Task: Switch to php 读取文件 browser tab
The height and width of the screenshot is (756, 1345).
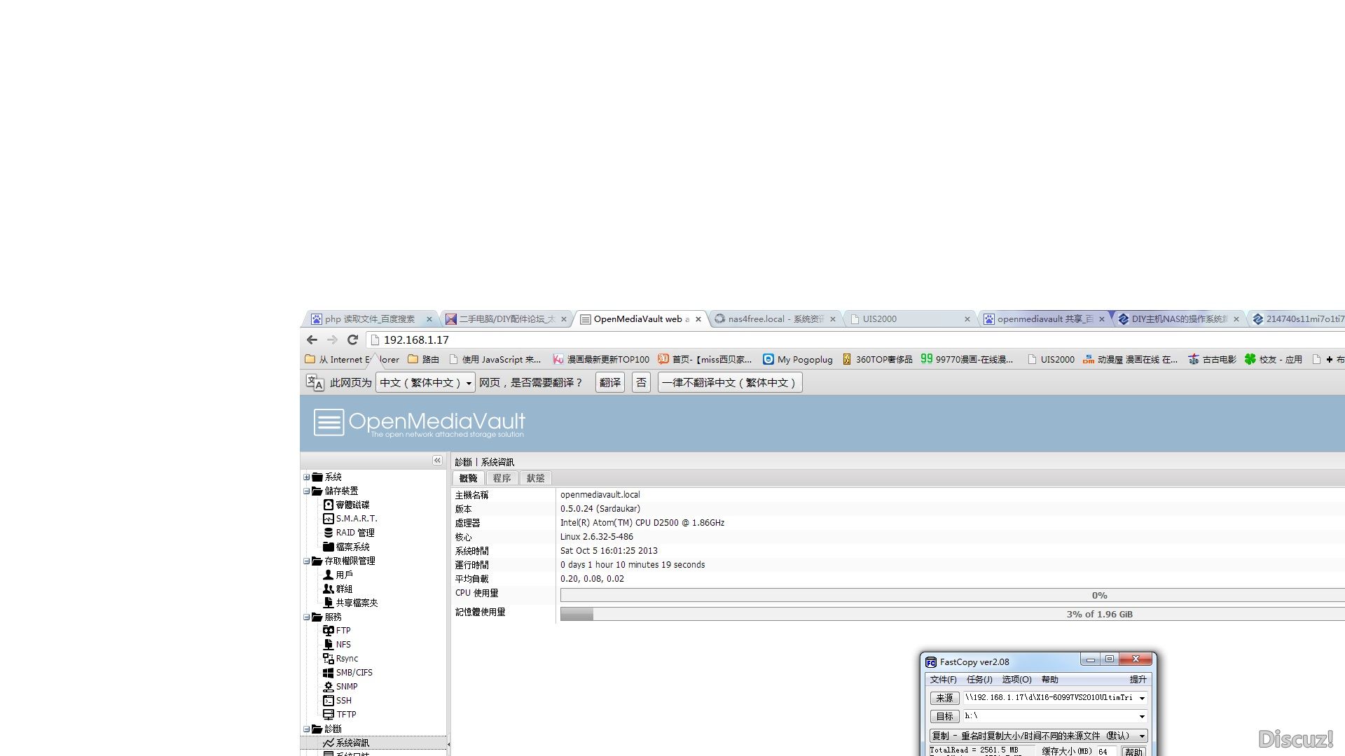Action: click(370, 319)
